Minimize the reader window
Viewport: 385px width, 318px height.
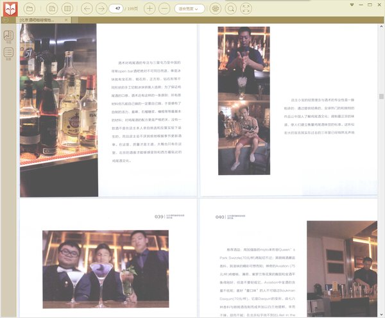coord(361,4)
